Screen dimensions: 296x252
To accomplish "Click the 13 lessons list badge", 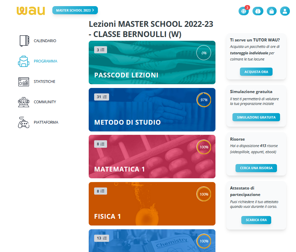I will [102, 238].
